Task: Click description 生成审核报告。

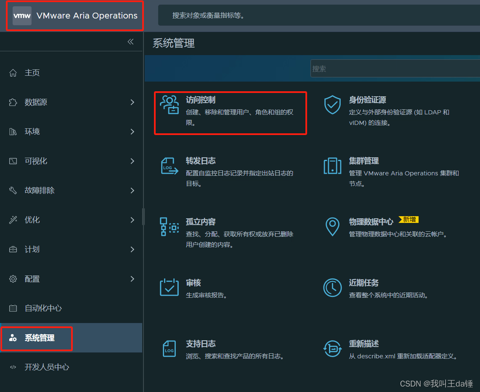Action: pos(206,295)
